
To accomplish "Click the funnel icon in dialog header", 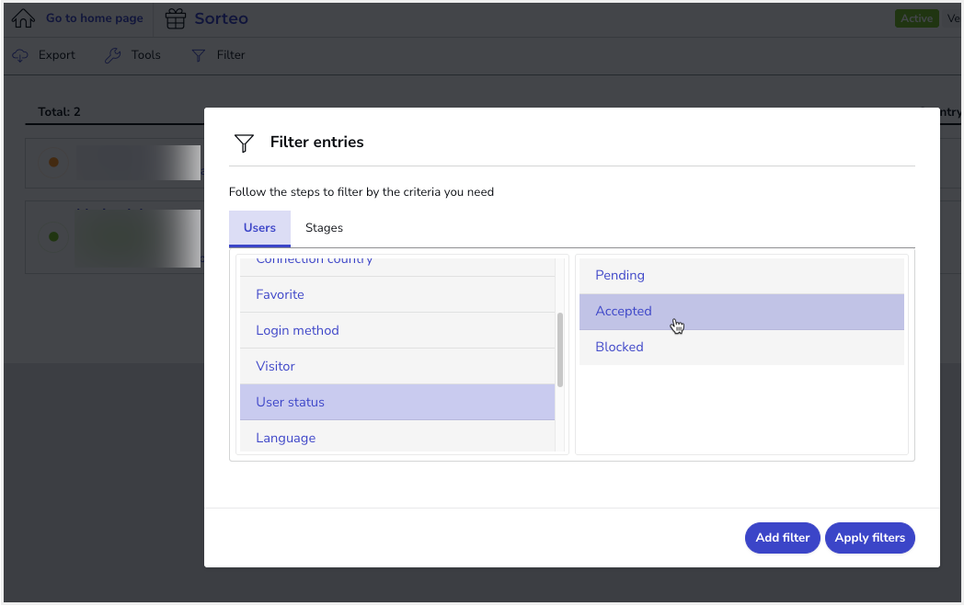I will (x=244, y=143).
